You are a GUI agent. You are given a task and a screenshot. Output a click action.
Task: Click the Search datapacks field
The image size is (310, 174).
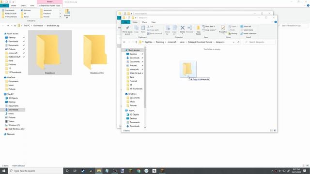click(259, 42)
